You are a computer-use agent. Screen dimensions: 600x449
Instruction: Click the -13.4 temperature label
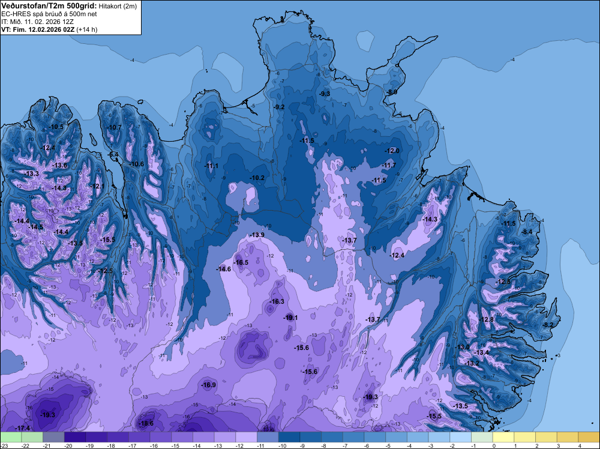pyautogui.click(x=482, y=352)
